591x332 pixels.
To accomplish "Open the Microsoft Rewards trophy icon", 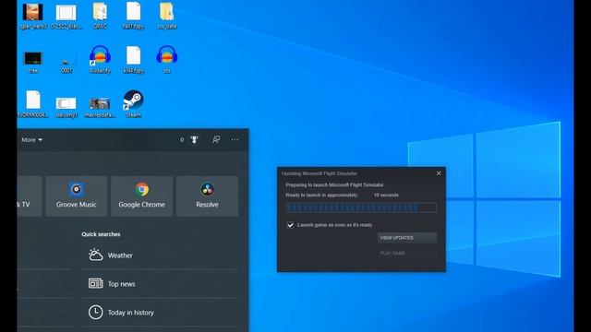I will 194,139.
